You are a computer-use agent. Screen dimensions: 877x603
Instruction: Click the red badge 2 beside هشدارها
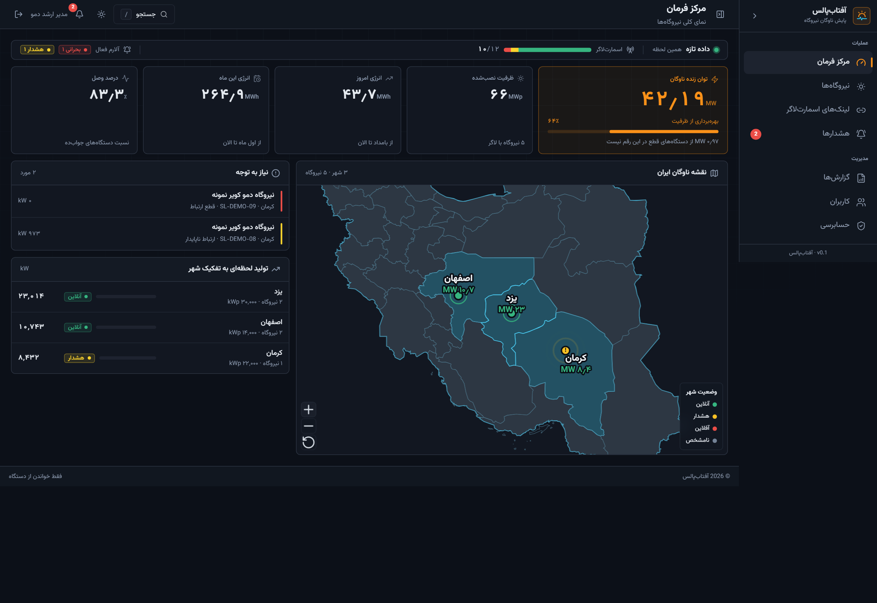pyautogui.click(x=756, y=134)
